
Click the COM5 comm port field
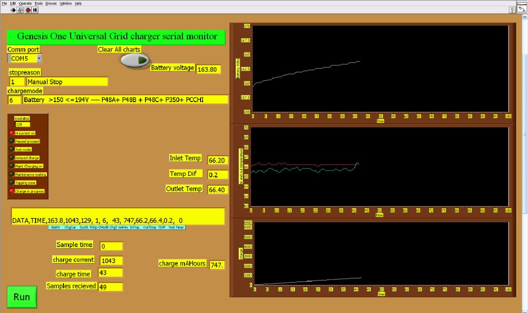[22, 59]
